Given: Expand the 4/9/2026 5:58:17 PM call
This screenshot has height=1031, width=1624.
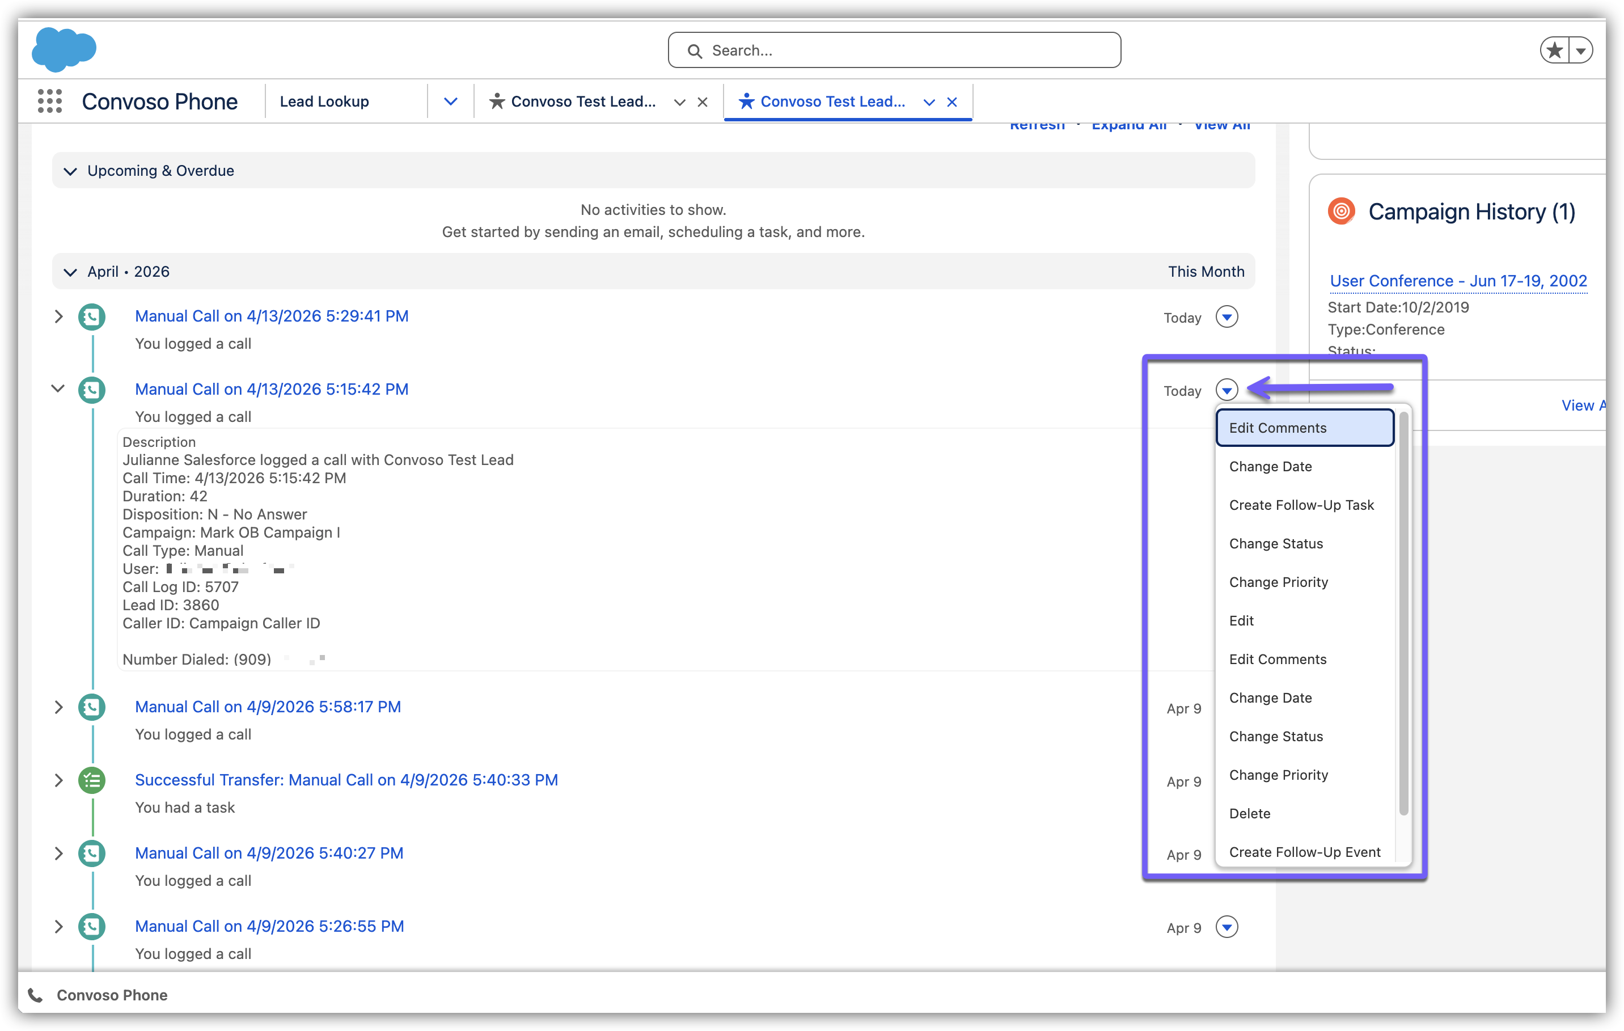Looking at the screenshot, I should click(x=58, y=707).
